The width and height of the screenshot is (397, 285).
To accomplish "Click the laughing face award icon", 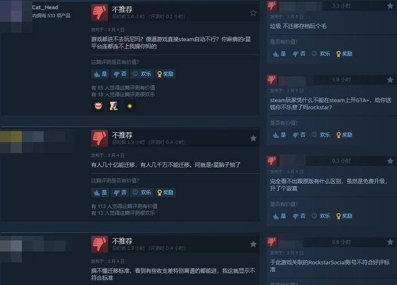I will [x=98, y=106].
